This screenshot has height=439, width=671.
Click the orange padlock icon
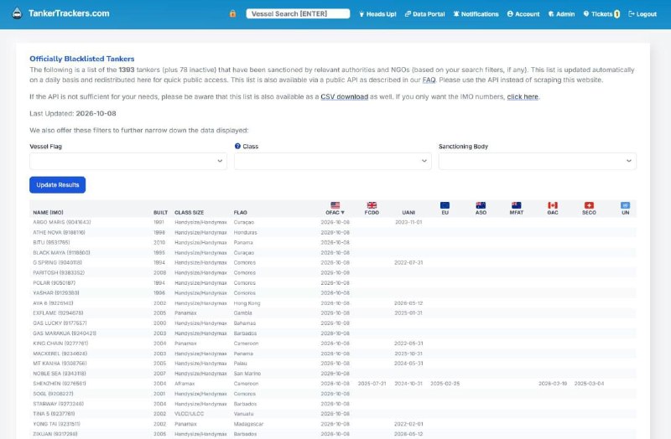pos(232,13)
